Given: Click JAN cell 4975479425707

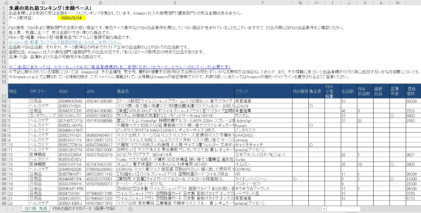Looking at the screenshot, I should (x=101, y=164).
